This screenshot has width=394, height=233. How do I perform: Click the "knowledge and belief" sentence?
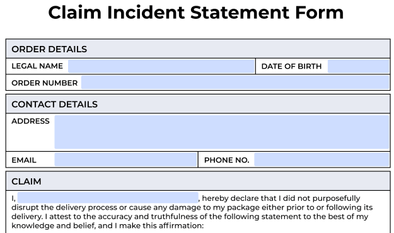[x=108, y=225]
